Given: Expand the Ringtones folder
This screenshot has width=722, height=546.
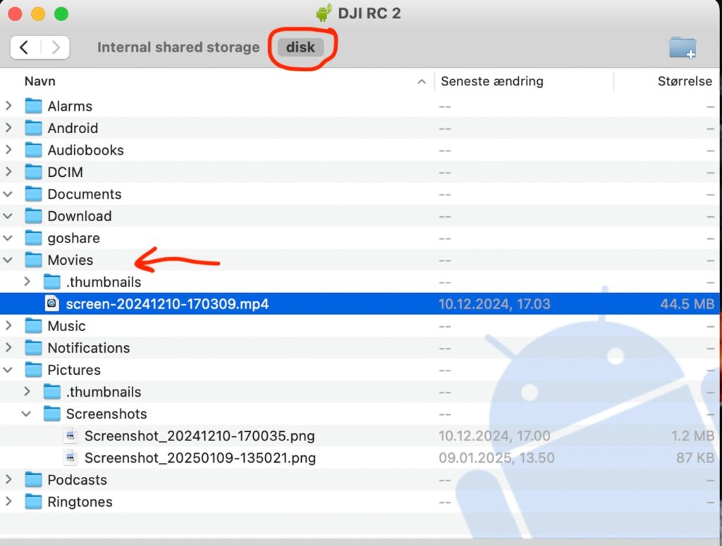Looking at the screenshot, I should tap(8, 502).
